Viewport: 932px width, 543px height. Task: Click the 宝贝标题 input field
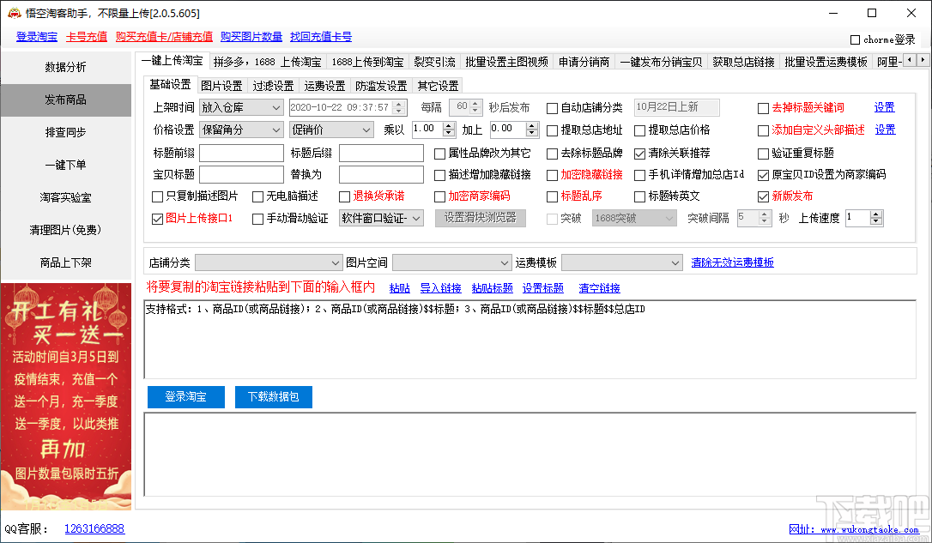tap(241, 175)
